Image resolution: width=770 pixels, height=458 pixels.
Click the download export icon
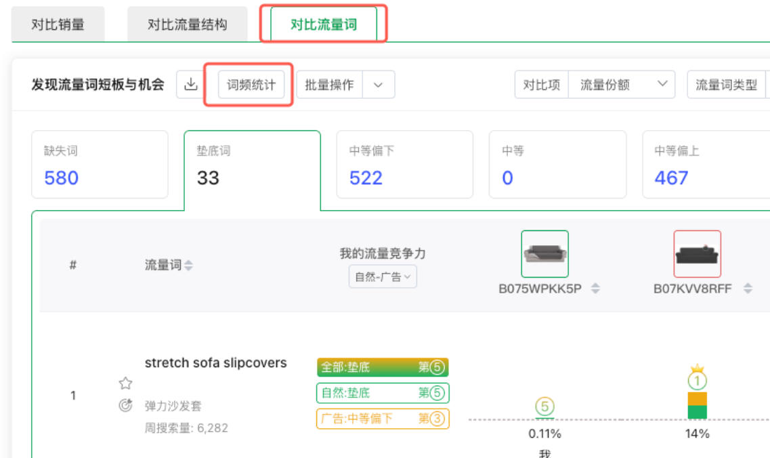pyautogui.click(x=190, y=85)
